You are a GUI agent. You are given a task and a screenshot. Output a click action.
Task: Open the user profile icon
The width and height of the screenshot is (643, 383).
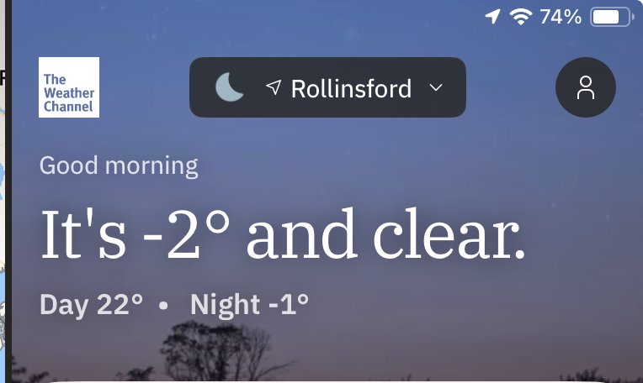click(586, 87)
